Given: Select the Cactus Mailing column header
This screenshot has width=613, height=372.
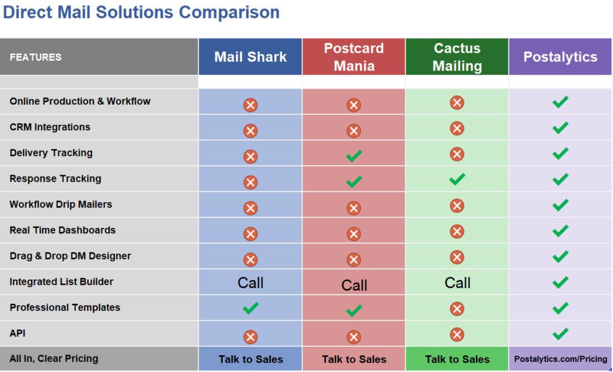Looking at the screenshot, I should tap(457, 57).
